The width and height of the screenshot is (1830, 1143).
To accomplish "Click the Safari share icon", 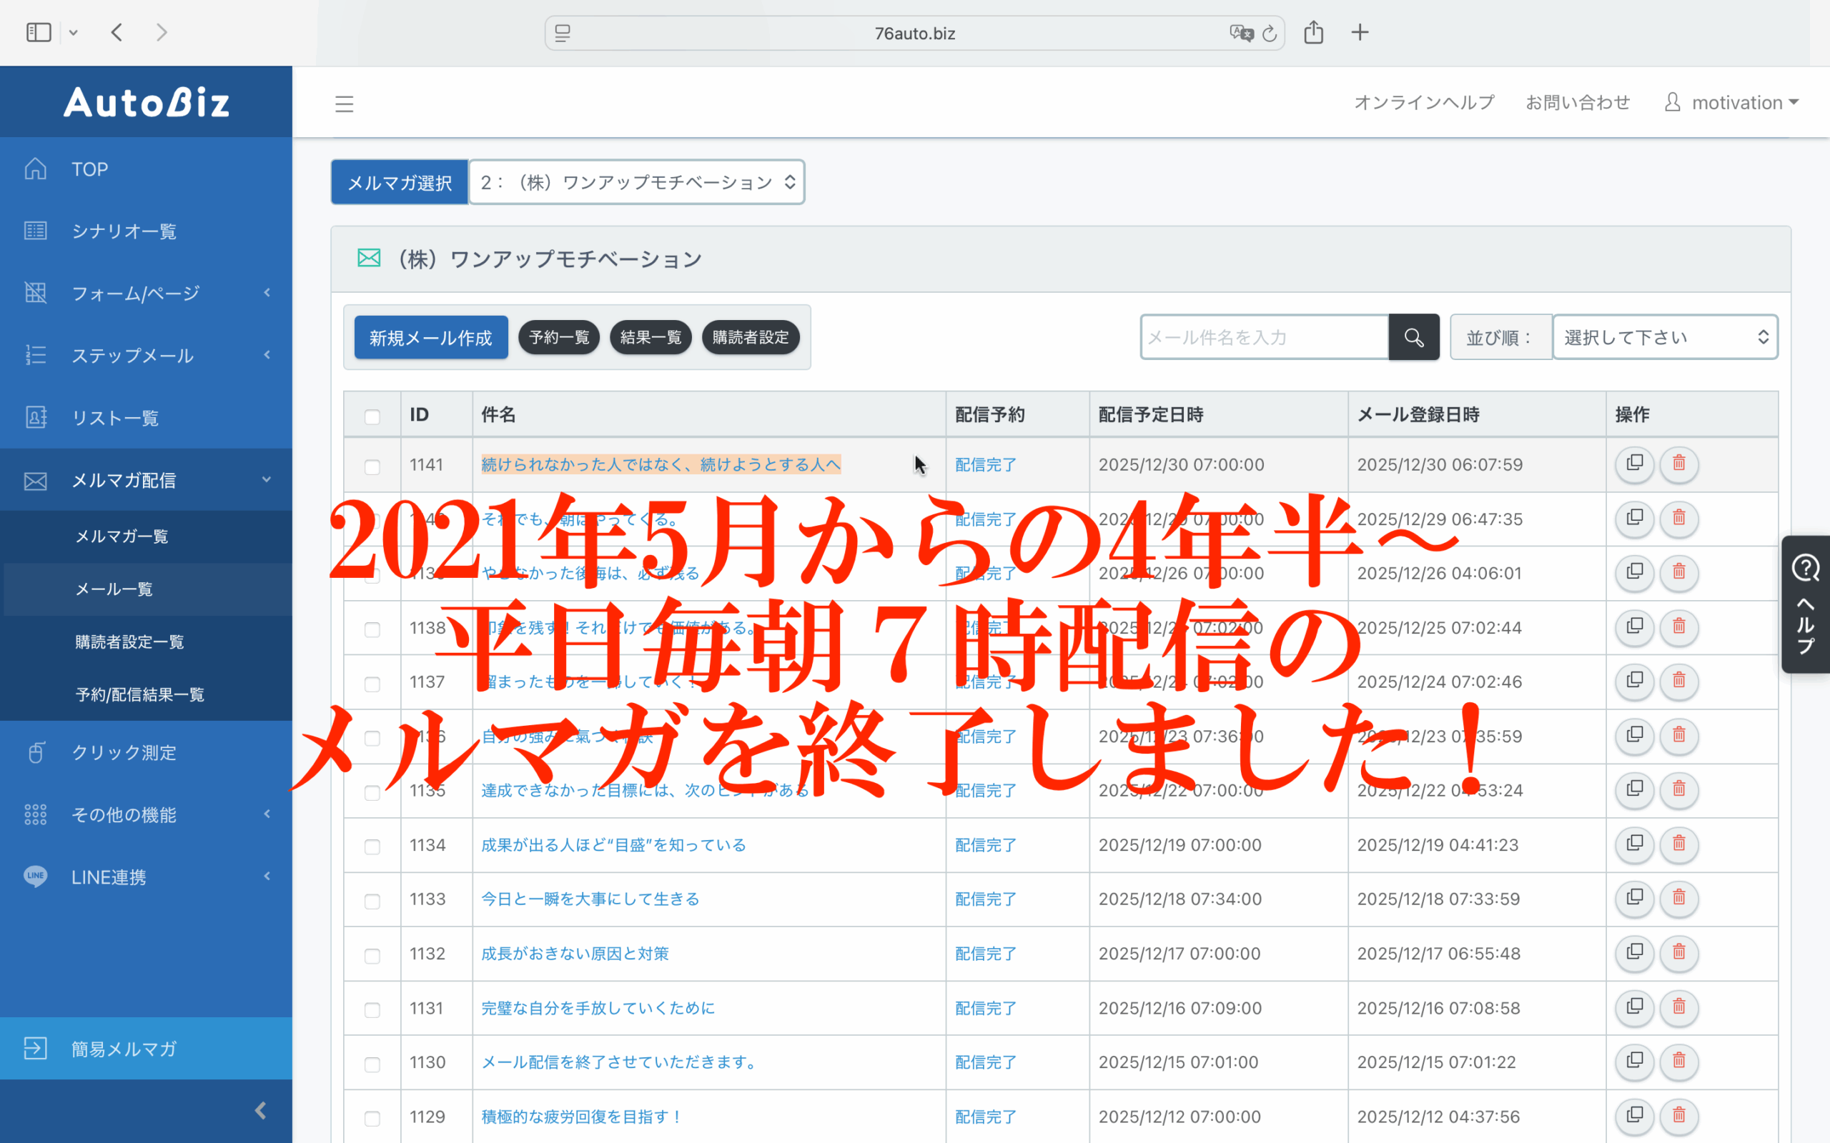I will (x=1313, y=33).
